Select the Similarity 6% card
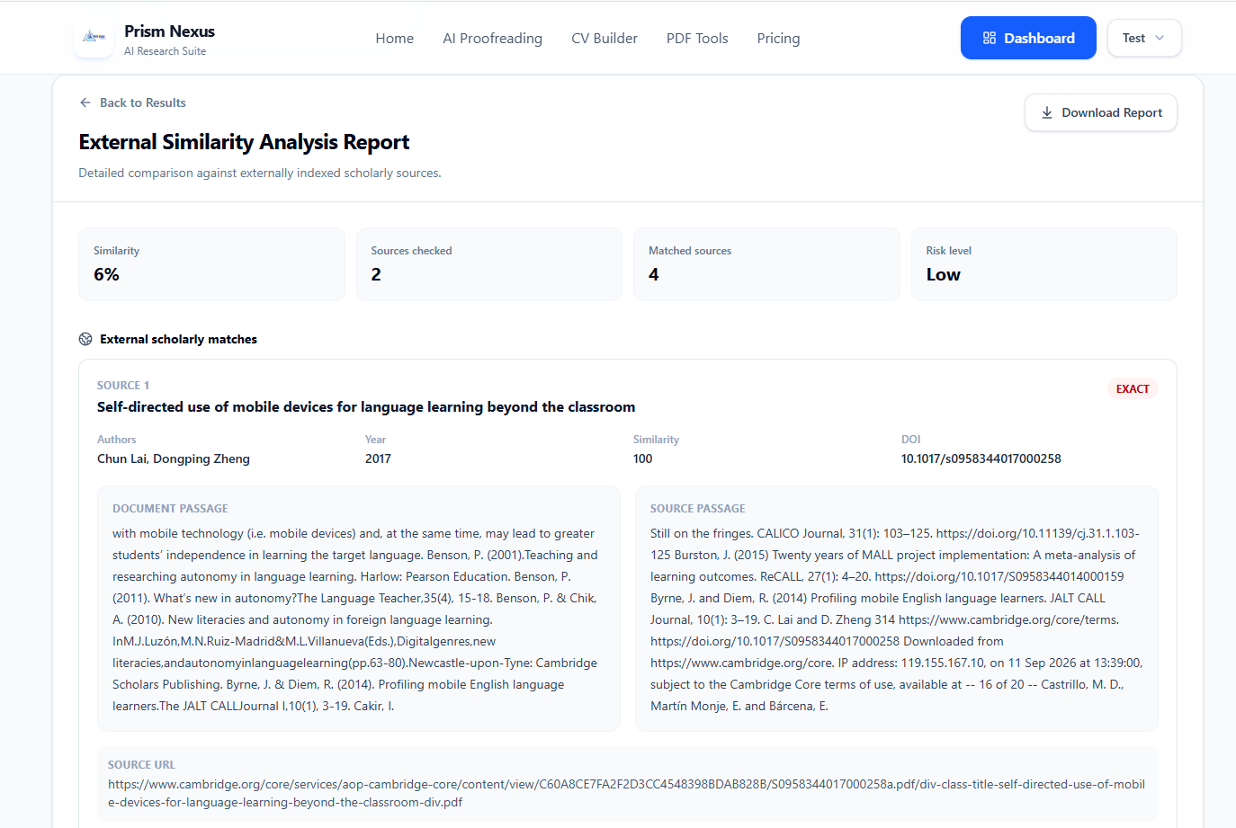 [212, 264]
